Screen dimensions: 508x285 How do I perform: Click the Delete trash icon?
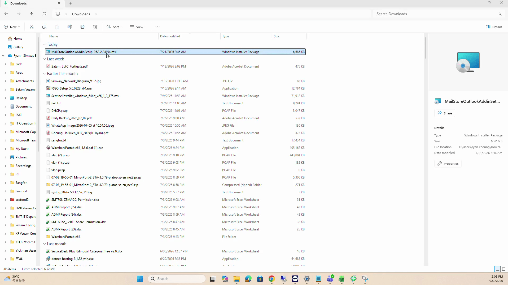point(95,27)
